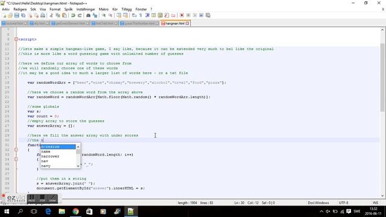Toggle indent guide toolbar icon
Image resolution: width=386 pixels, height=217 pixels.
tap(147, 16)
